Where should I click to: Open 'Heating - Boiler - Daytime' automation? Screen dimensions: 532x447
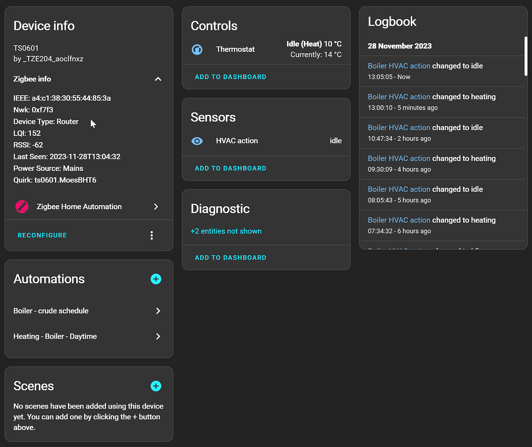point(87,336)
